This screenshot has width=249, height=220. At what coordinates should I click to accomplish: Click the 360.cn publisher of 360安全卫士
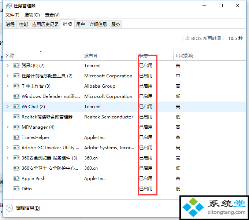[91, 168]
